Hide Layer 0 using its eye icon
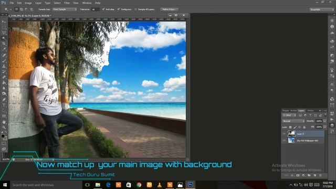 [x=284, y=134]
